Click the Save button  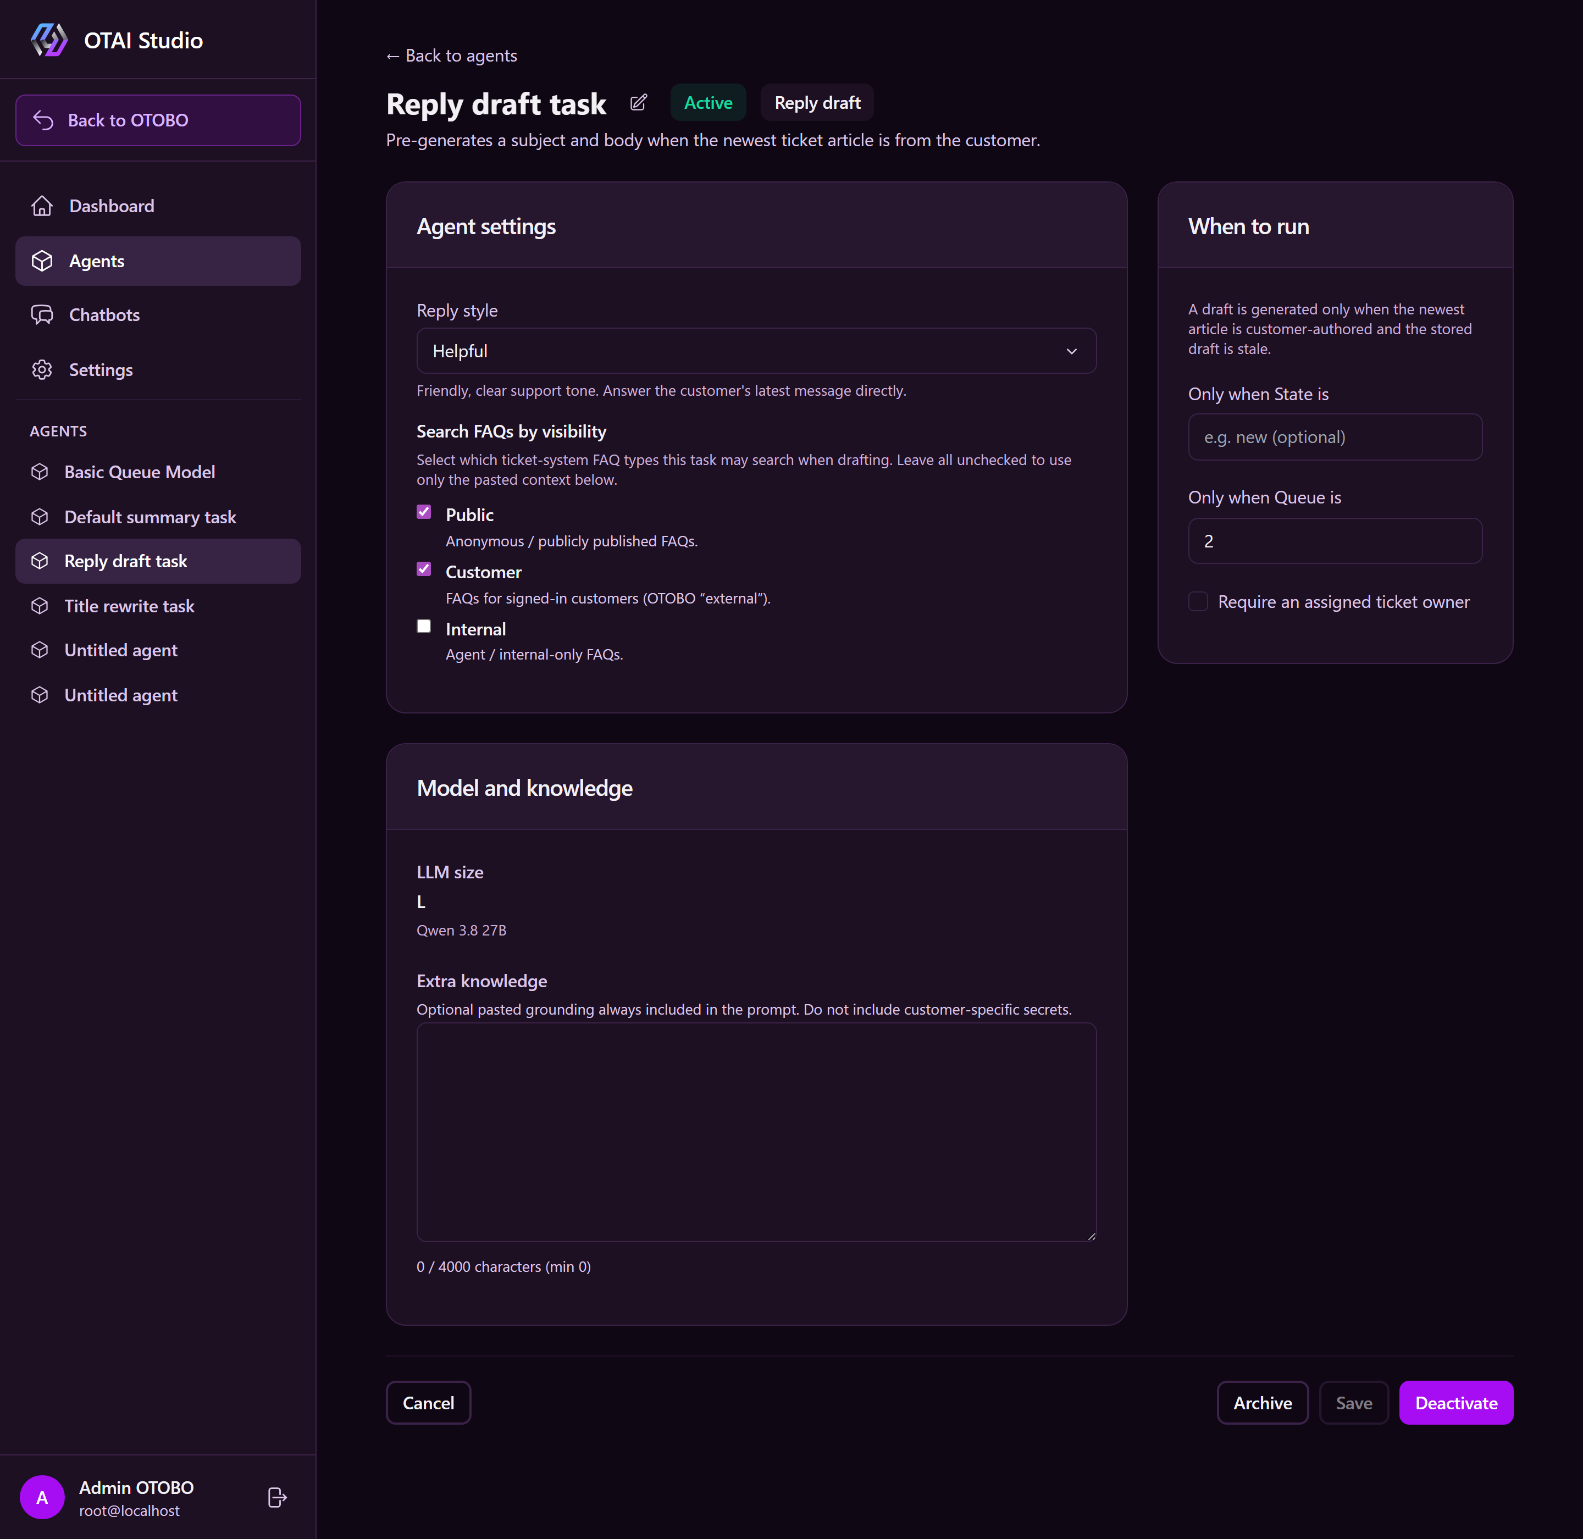(x=1353, y=1403)
